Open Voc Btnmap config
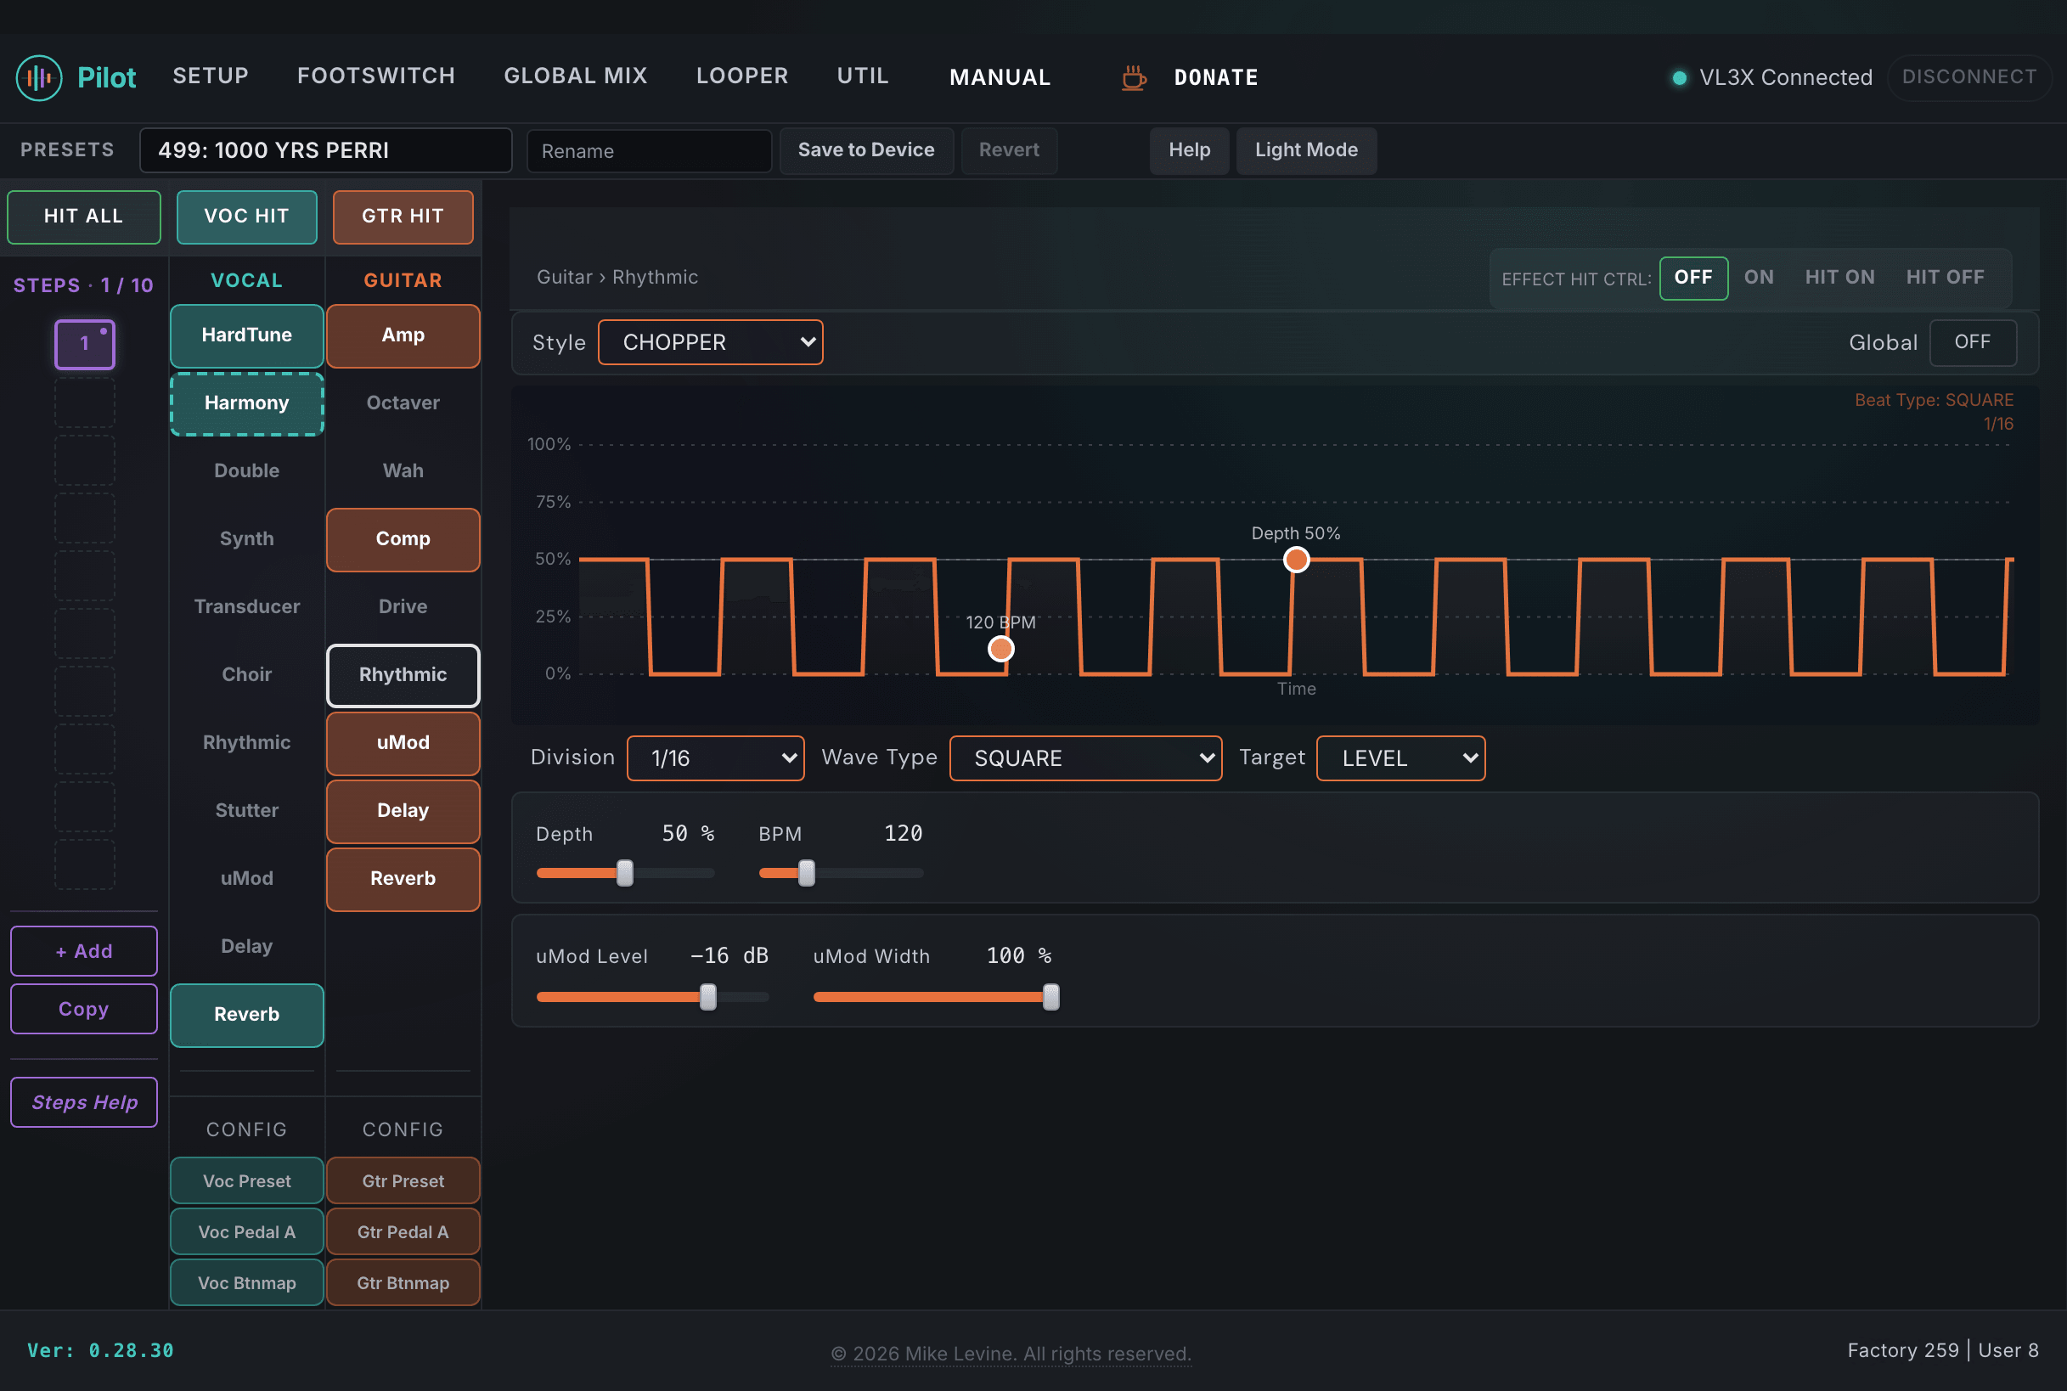The height and width of the screenshot is (1391, 2067). [246, 1284]
